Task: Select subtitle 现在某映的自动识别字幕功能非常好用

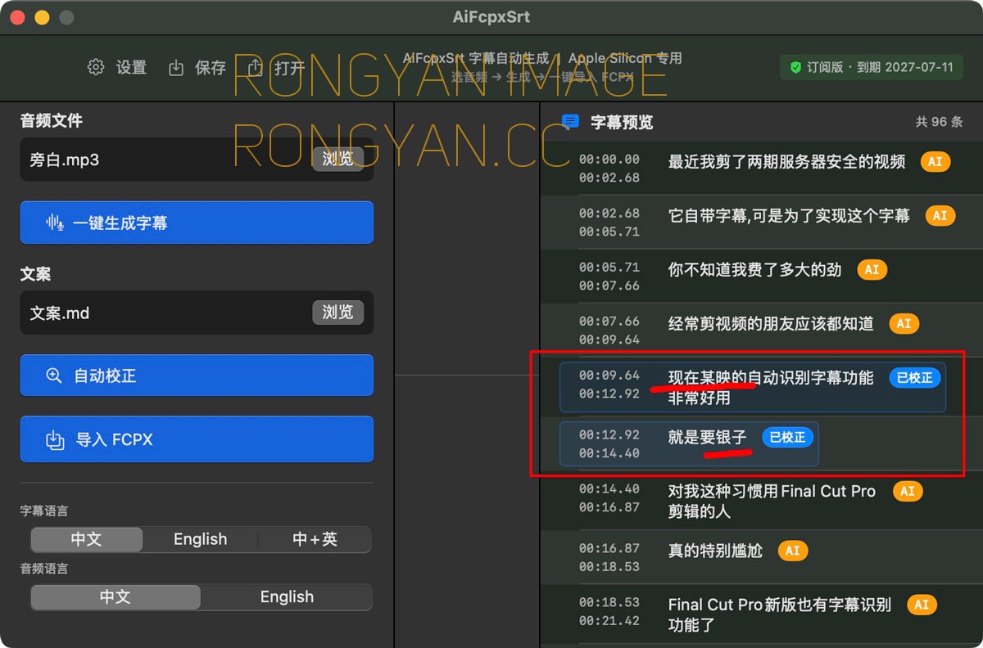Action: [x=771, y=388]
